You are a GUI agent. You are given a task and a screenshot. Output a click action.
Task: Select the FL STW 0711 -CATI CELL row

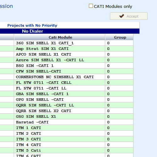click(67, 83)
